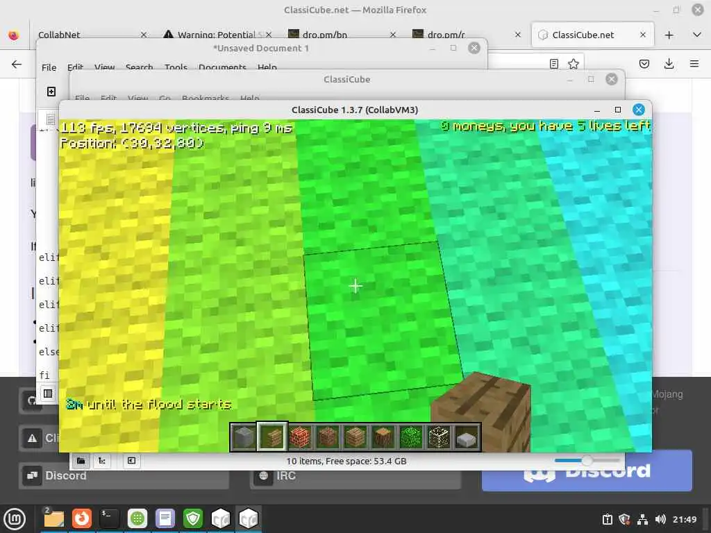Pick the log block in hotbar
This screenshot has height=533, width=711.
[383, 437]
